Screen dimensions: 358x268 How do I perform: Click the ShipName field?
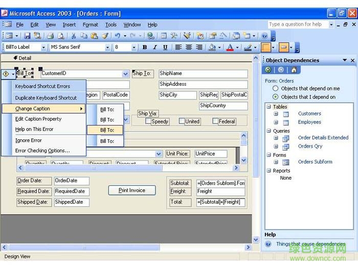[x=203, y=74]
